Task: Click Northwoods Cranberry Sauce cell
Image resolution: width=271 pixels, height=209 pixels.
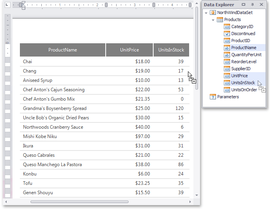Action: 62,127
